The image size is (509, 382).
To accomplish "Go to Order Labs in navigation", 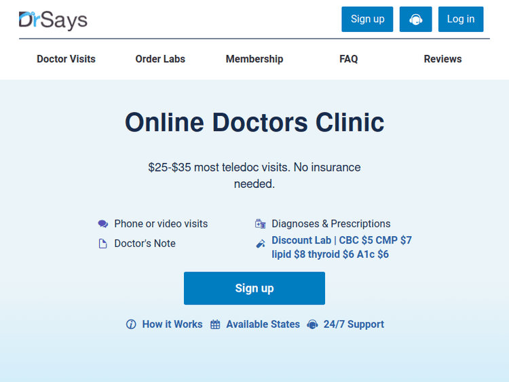I will tap(160, 59).
